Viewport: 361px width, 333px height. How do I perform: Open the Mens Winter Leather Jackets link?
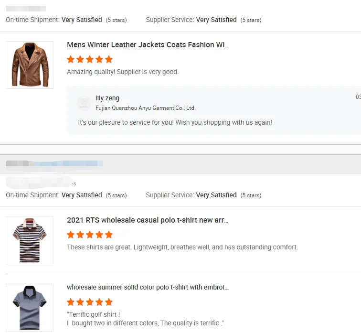[x=148, y=45]
